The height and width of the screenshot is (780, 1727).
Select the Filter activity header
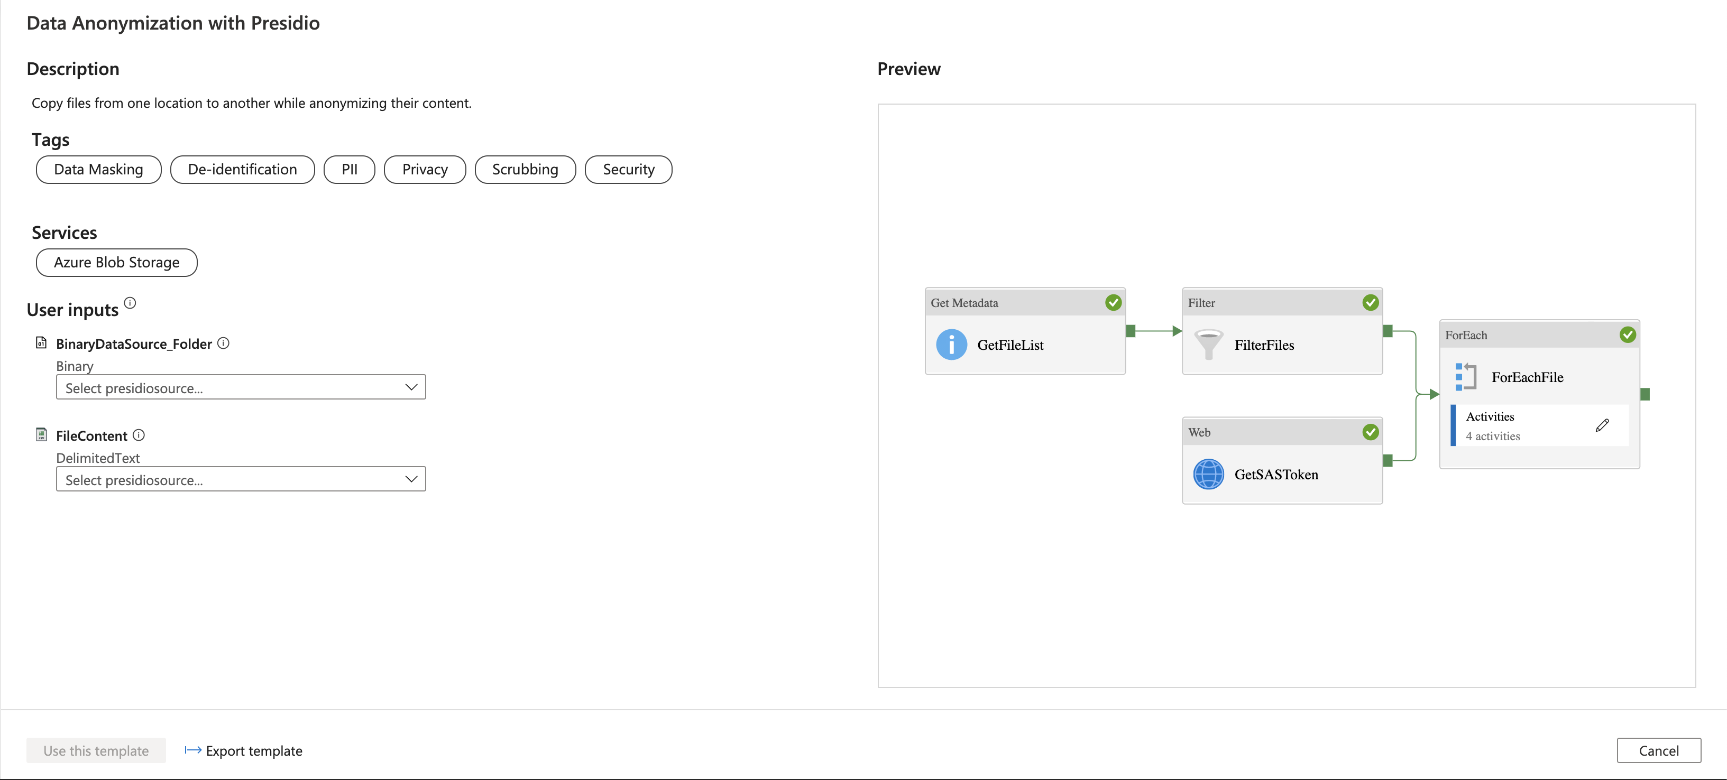pos(1282,303)
